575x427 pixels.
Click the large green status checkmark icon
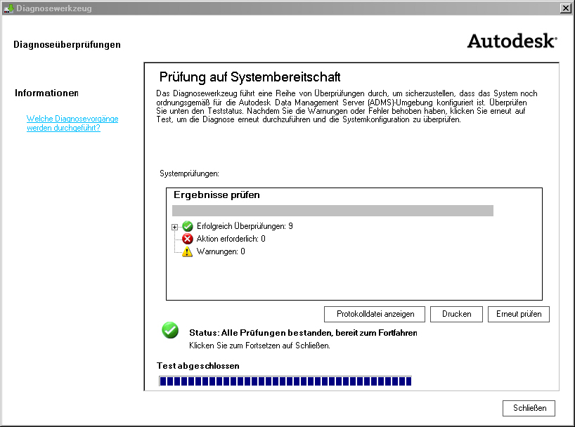tap(170, 330)
